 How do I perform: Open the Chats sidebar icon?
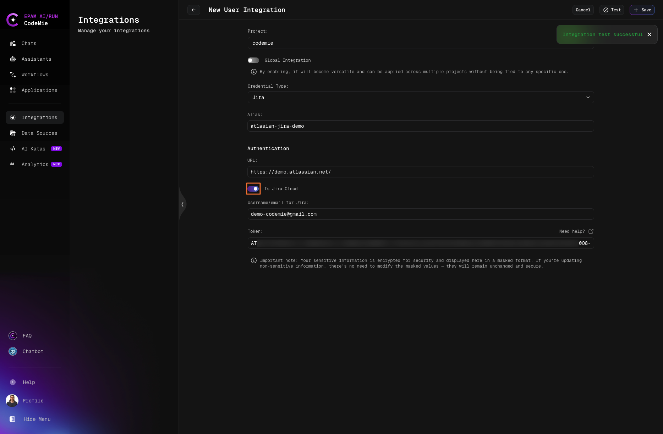(13, 43)
